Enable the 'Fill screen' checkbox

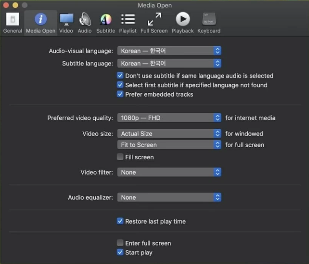click(120, 157)
